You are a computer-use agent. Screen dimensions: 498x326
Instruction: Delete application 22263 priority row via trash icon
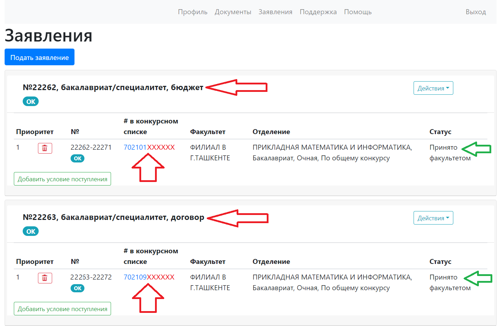(x=45, y=278)
